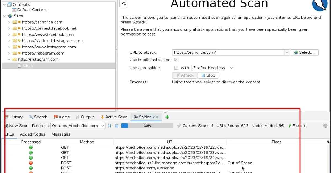
Task: Sort by the Flags column header
Action: click(276, 142)
